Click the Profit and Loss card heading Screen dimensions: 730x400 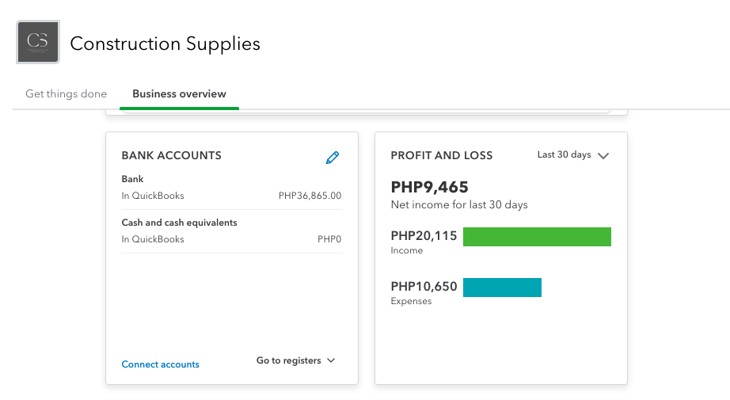click(442, 155)
